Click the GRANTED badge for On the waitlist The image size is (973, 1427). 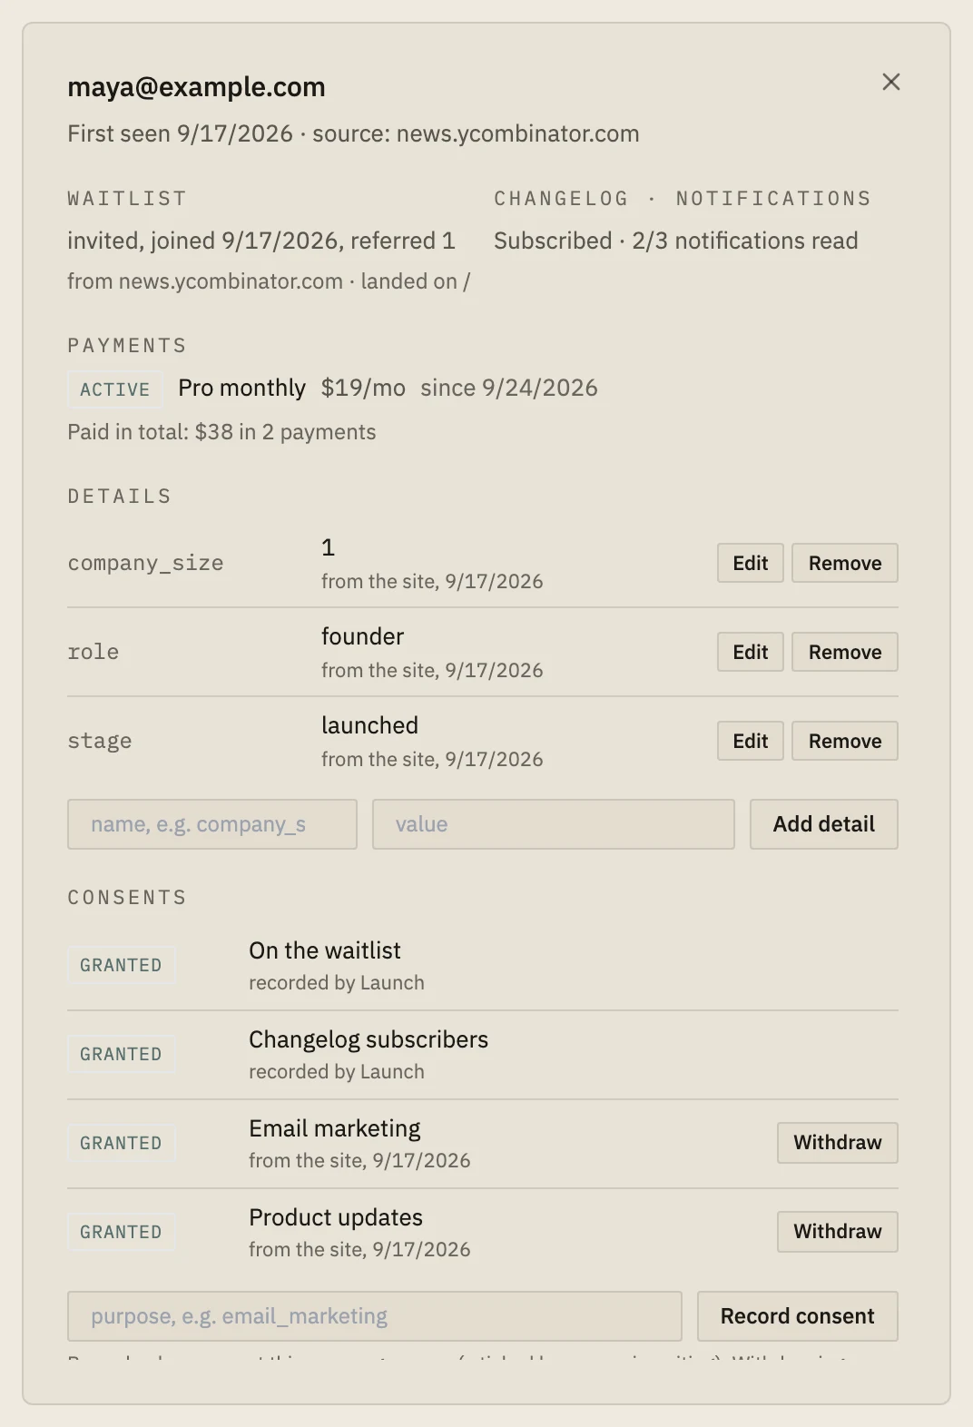122,965
